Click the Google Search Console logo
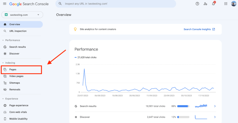This screenshot has height=123, width=238. coord(29,4)
